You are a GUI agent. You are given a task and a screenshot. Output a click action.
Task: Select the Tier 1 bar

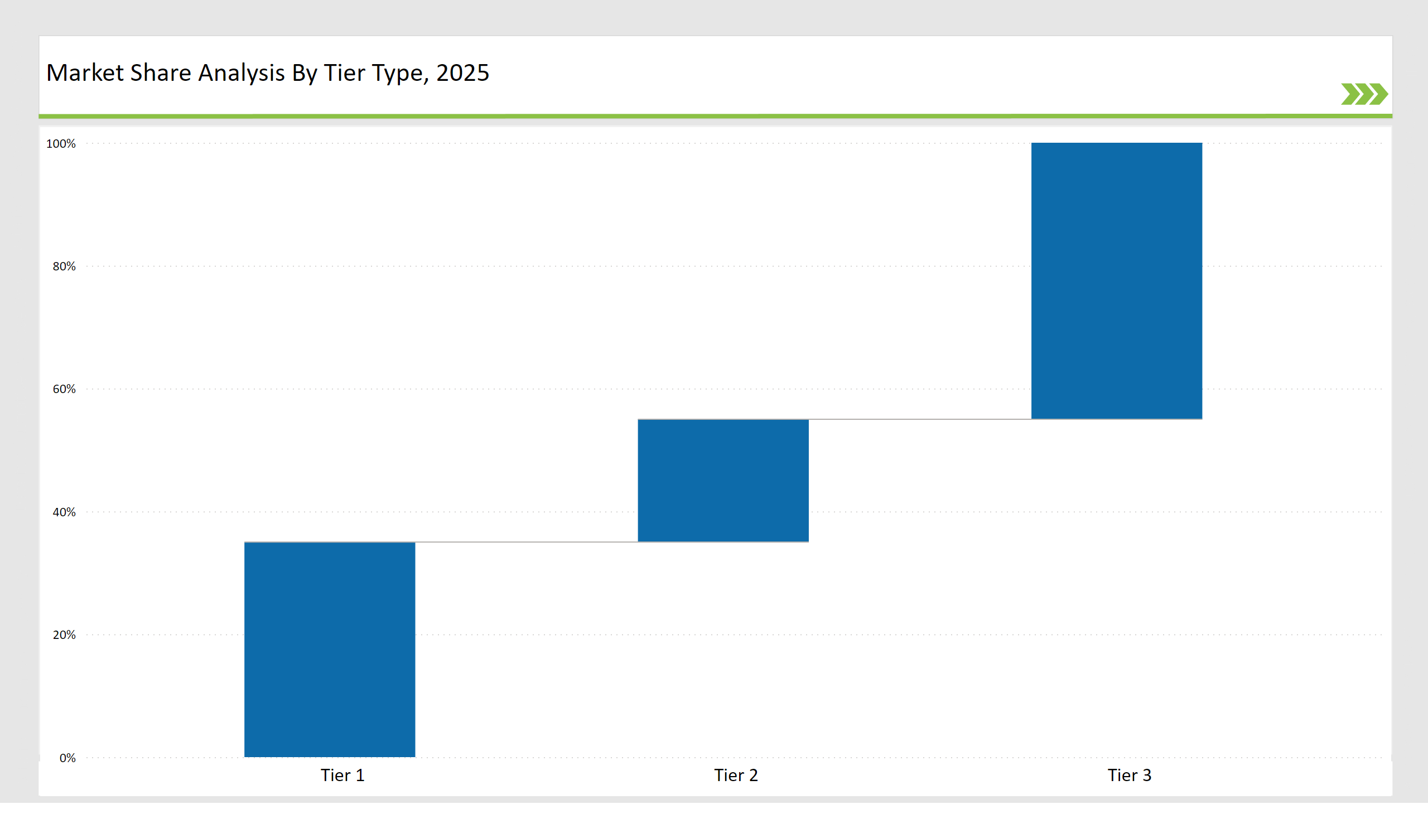[x=330, y=649]
